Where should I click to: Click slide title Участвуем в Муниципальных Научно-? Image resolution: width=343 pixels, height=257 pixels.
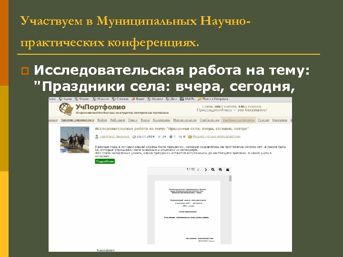[x=135, y=21]
